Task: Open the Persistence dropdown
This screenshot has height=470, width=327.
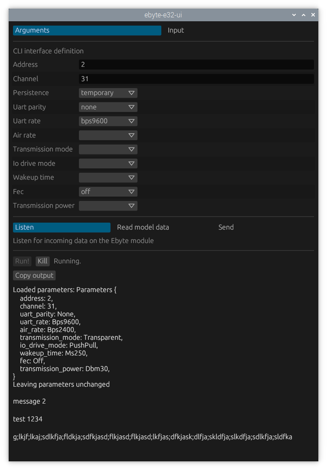Action: click(108, 93)
